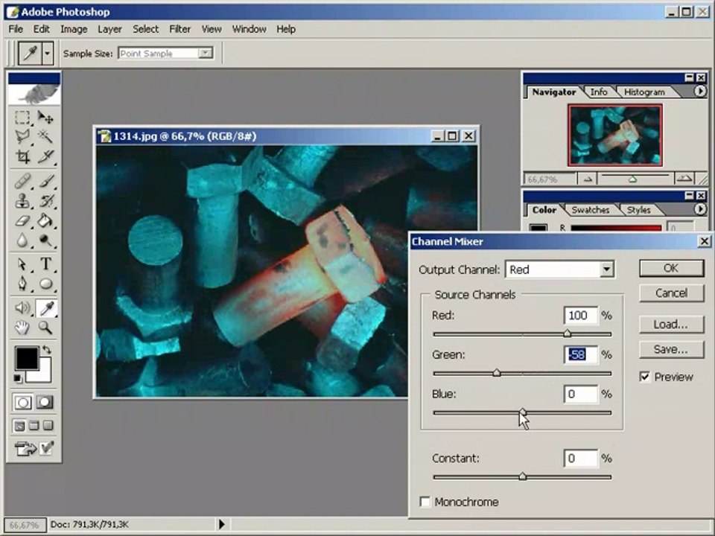Viewport: 715px width, 536px height.
Task: Select the Rectangular Marquee tool
Action: click(22, 117)
